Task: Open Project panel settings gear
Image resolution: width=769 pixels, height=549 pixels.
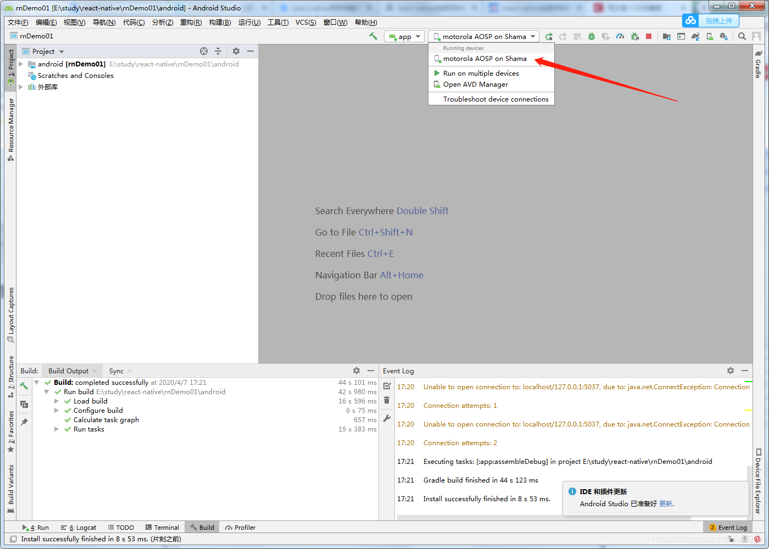Action: [236, 51]
